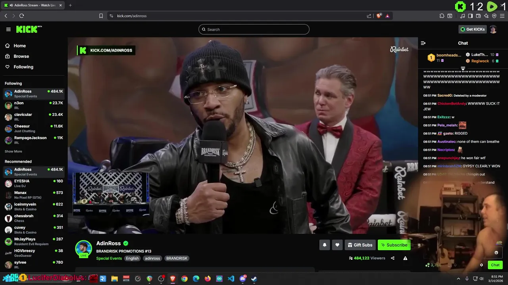Open chat settings gear icon
508x285 pixels.
481,265
